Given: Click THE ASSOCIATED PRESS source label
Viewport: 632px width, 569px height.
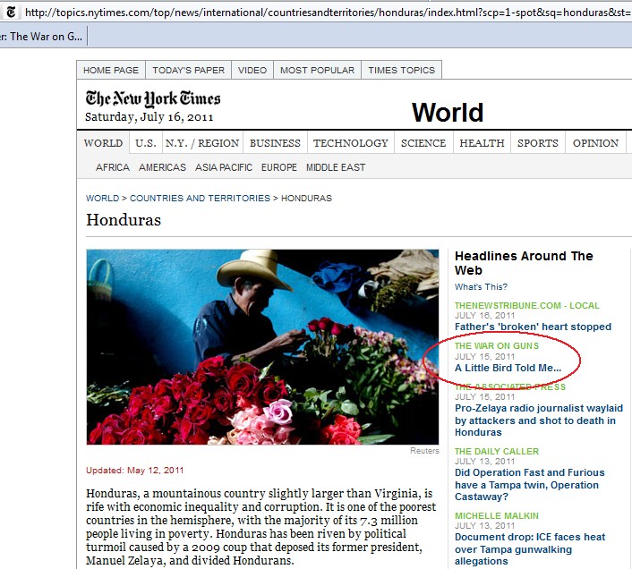Looking at the screenshot, I should [510, 387].
